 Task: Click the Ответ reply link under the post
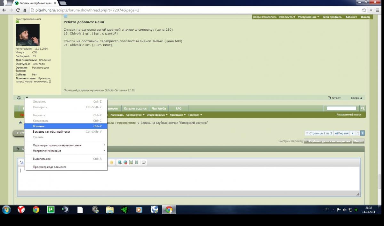[x=334, y=98]
